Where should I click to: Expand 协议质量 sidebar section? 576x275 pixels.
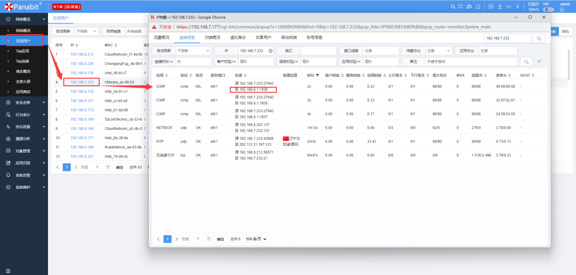point(24,127)
